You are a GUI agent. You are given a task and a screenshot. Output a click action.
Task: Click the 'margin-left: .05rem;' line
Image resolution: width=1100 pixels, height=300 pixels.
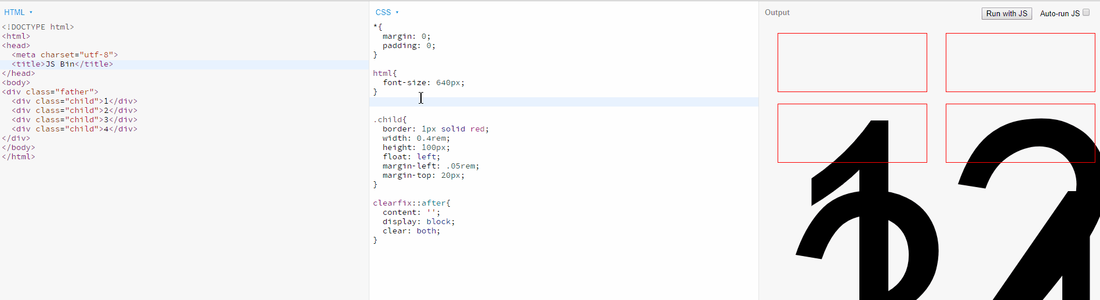(x=431, y=166)
